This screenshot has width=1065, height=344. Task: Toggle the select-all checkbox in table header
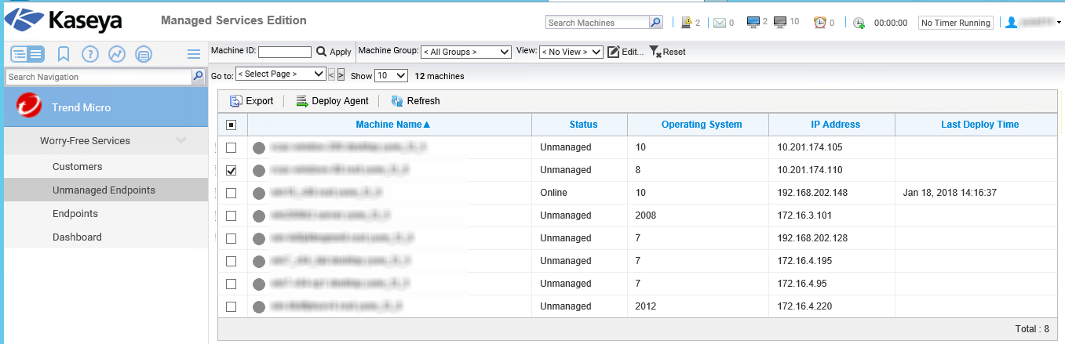pos(231,125)
